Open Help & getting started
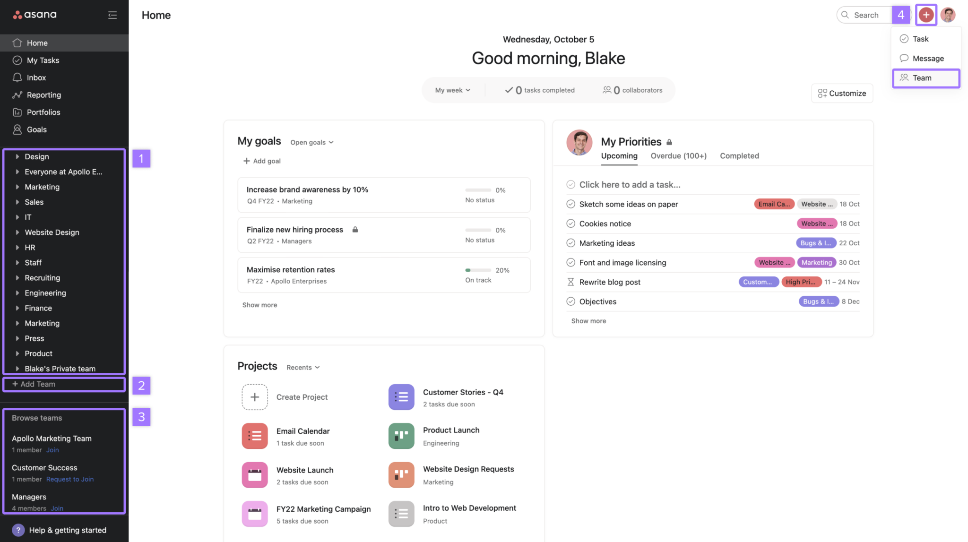Screen dimensions: 968x542 pos(59,530)
